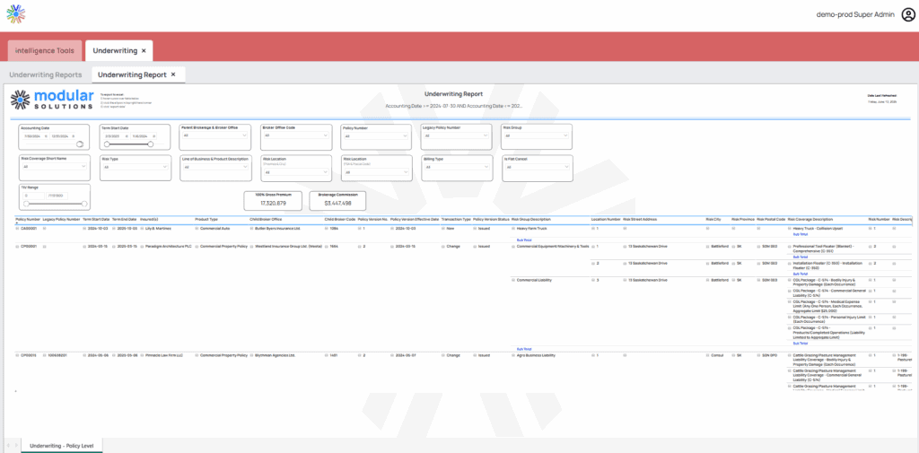Open the Risk Group filter dropdown
Image resolution: width=919 pixels, height=453 pixels.
(x=537, y=135)
